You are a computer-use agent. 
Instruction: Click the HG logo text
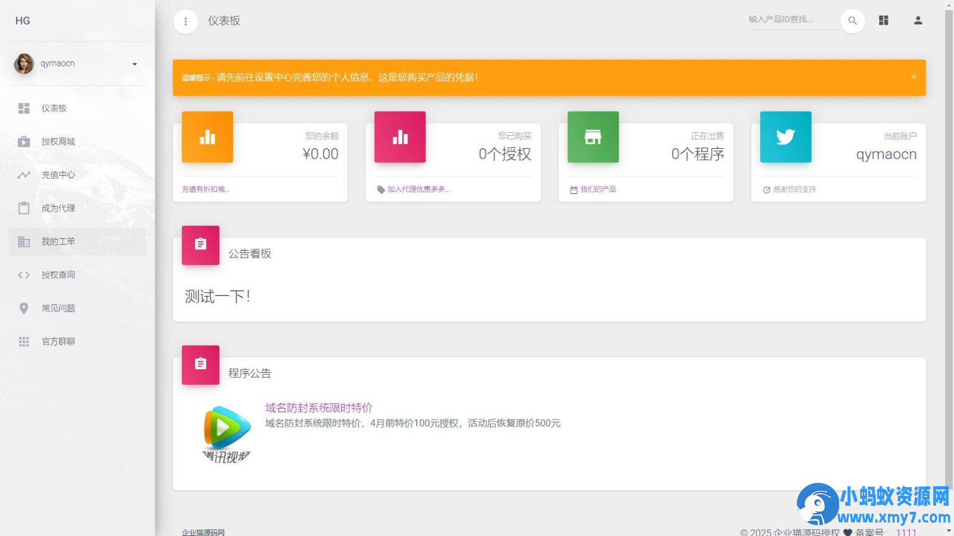pos(23,20)
